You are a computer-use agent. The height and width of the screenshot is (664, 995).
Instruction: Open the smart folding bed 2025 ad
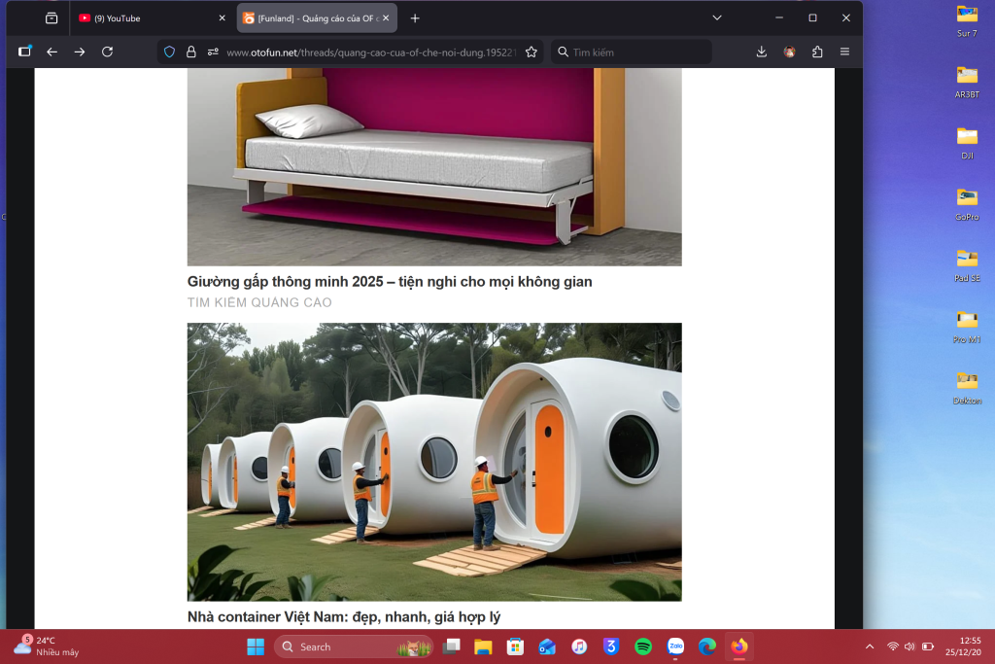(390, 282)
